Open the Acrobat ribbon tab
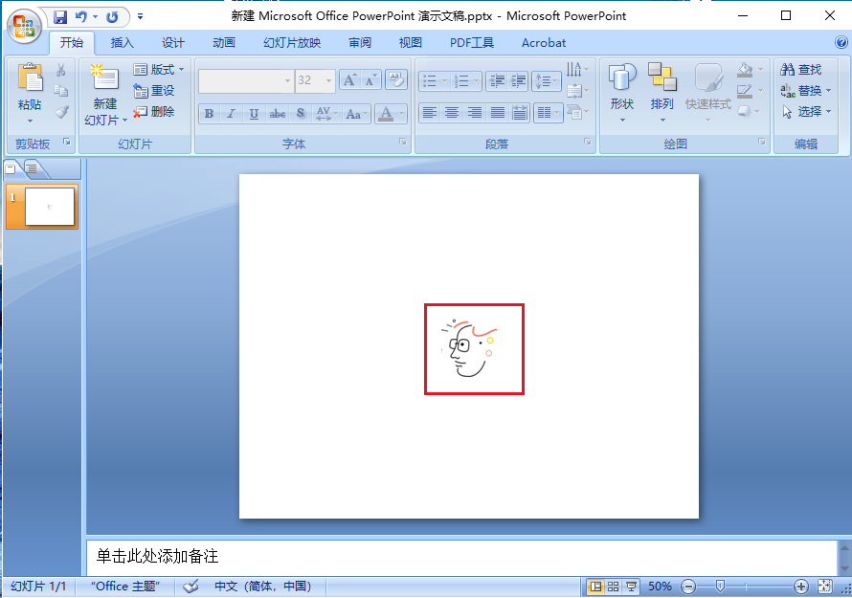This screenshot has height=598, width=852. point(544,43)
